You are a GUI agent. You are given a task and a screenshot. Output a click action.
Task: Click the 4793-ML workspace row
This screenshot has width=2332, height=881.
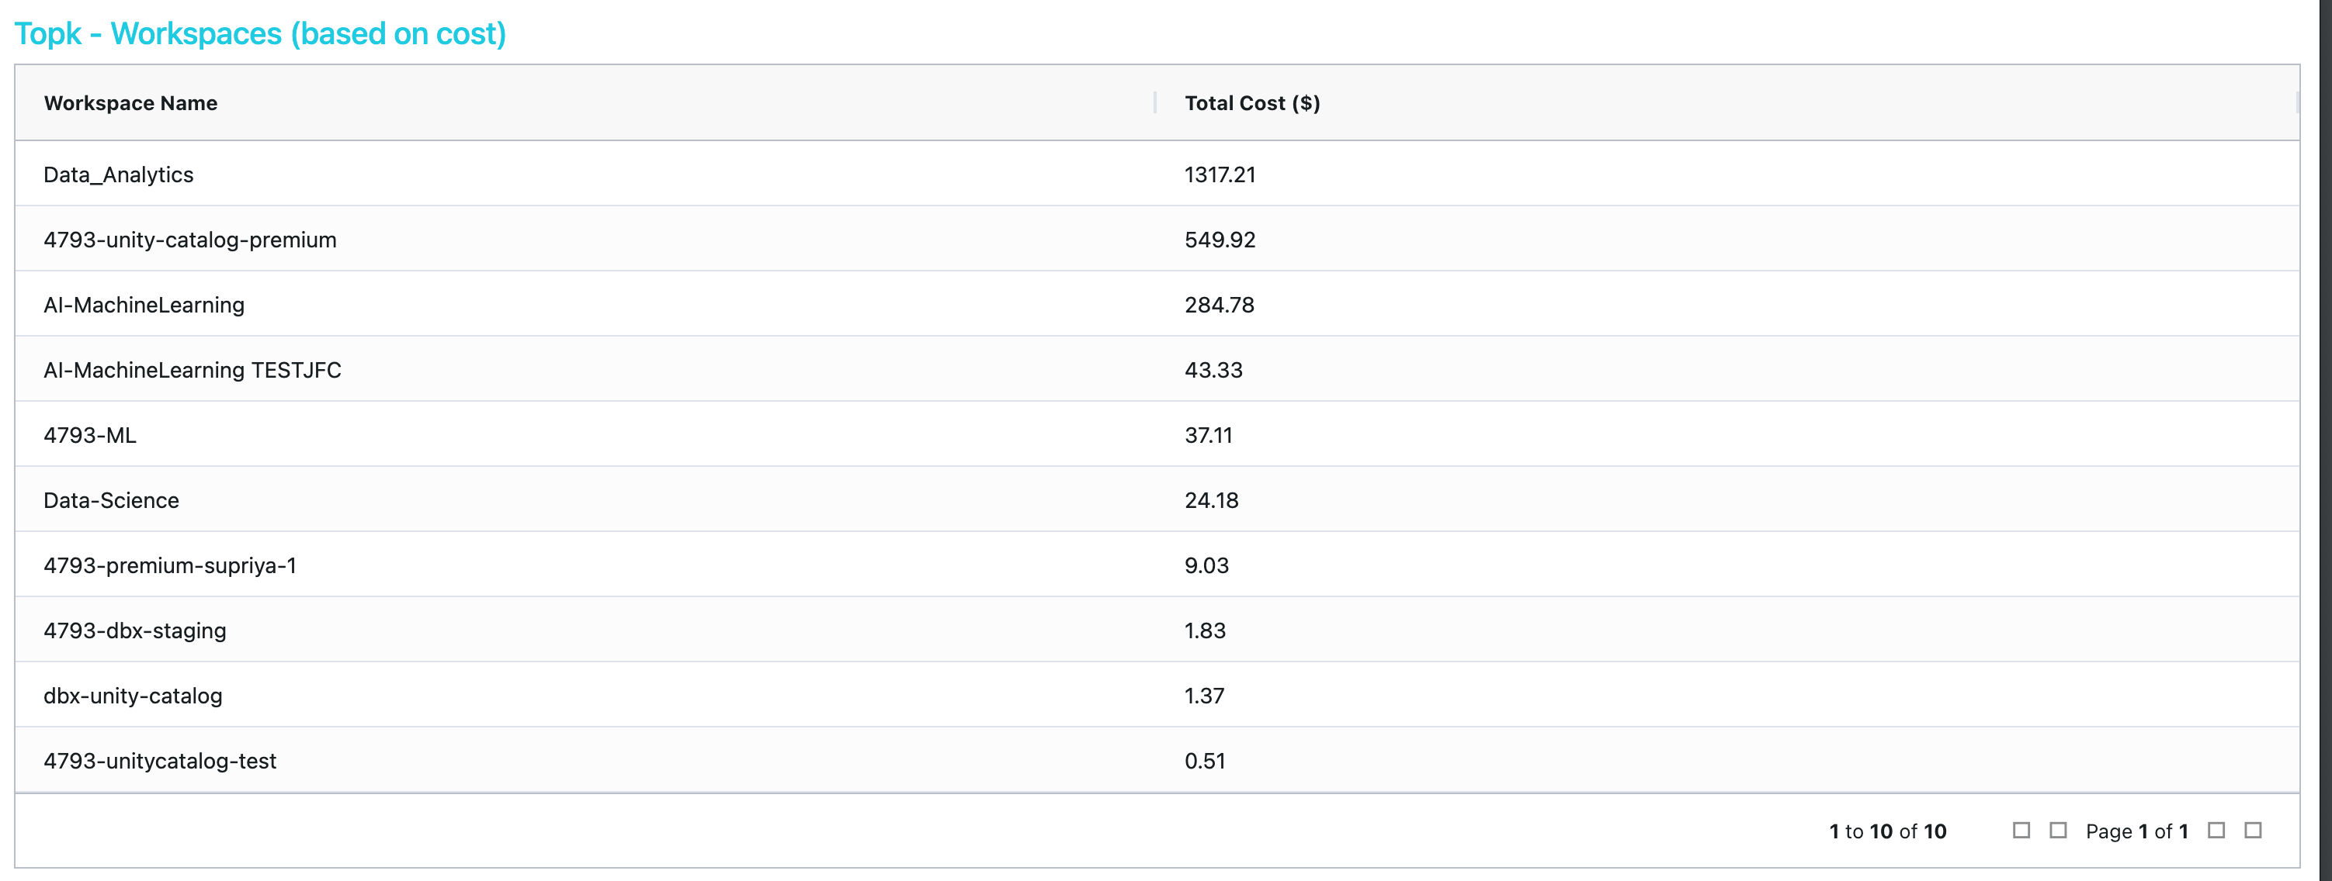(89, 435)
